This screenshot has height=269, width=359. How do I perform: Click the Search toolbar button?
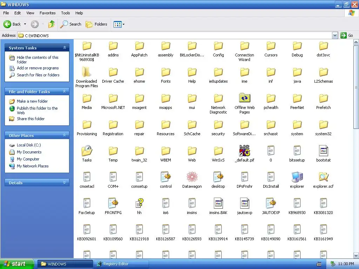tap(71, 24)
